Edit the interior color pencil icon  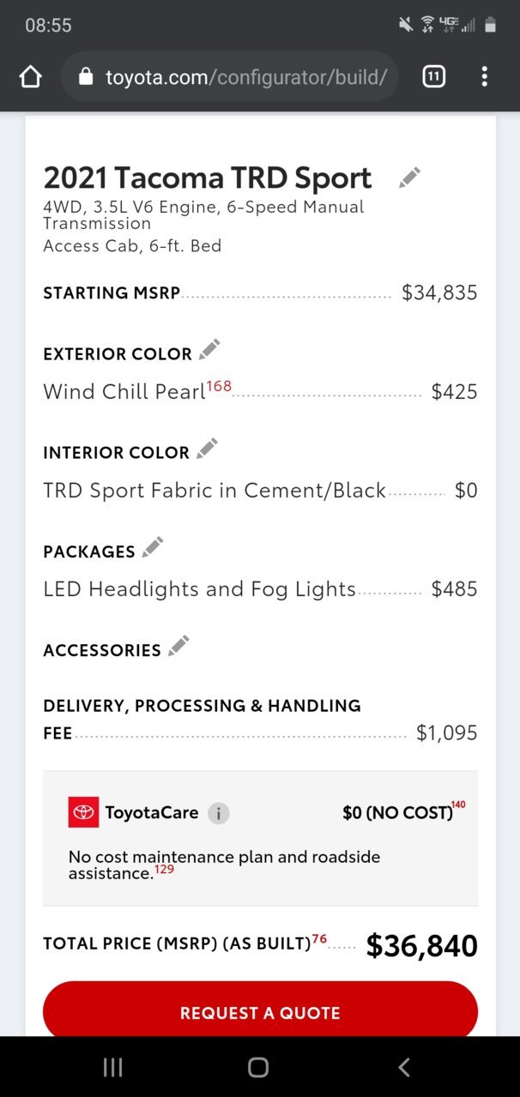point(207,449)
